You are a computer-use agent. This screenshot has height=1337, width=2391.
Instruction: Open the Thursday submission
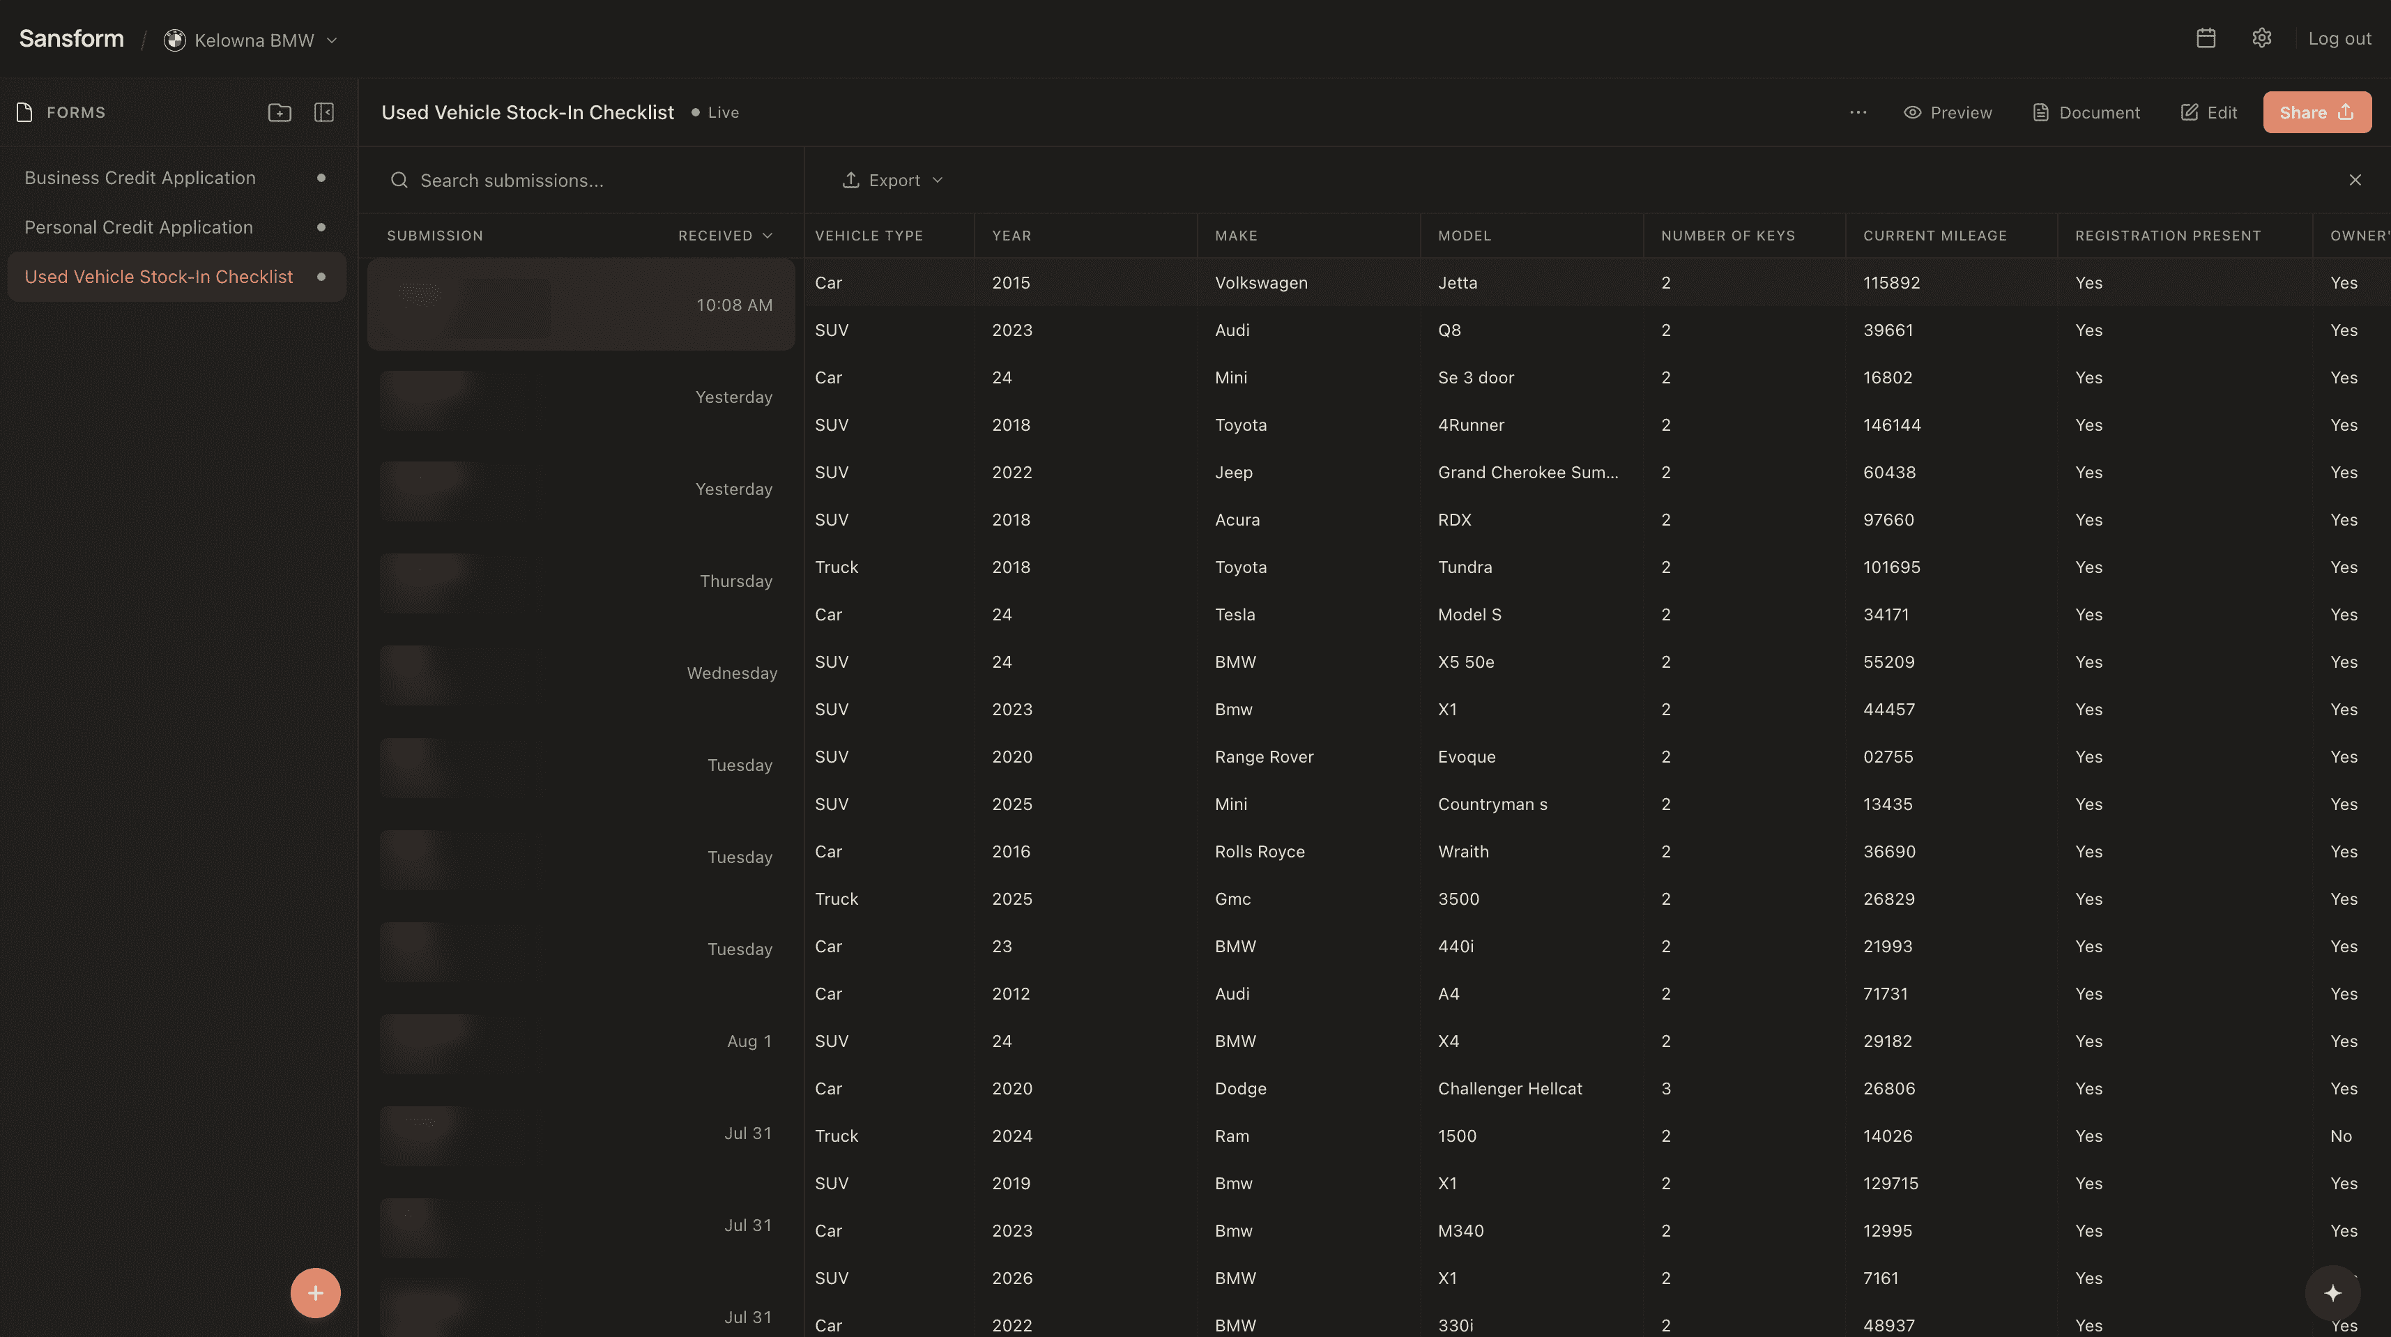[581, 581]
